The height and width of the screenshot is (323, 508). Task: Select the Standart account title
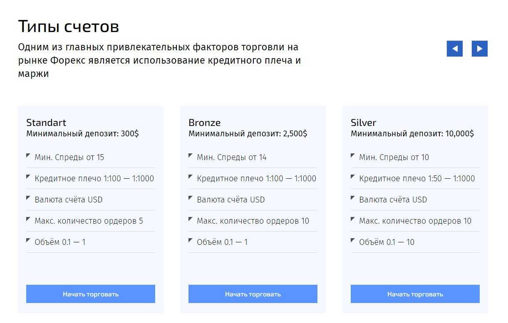tap(46, 123)
